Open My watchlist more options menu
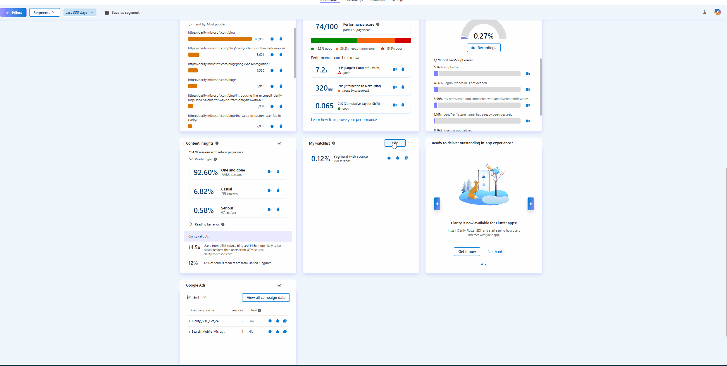The image size is (727, 366). tap(410, 143)
